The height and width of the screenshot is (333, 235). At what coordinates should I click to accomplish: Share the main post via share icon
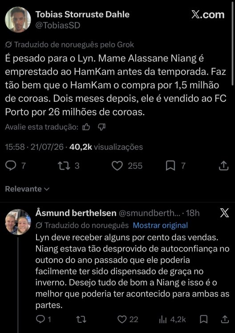point(224,166)
